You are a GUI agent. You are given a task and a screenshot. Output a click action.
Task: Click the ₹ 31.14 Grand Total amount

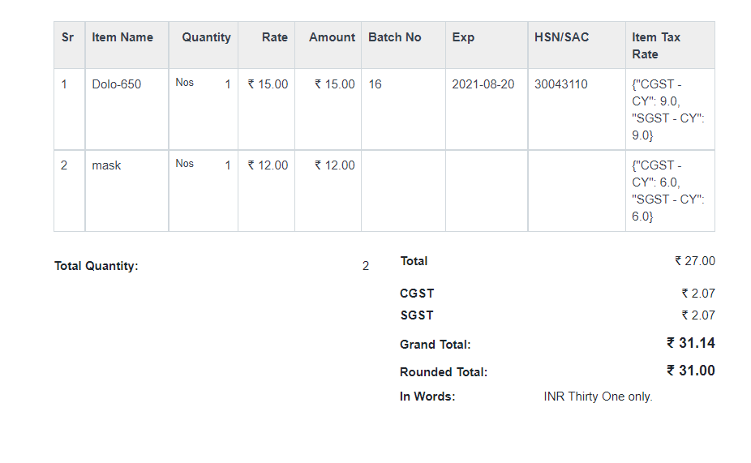tap(691, 343)
